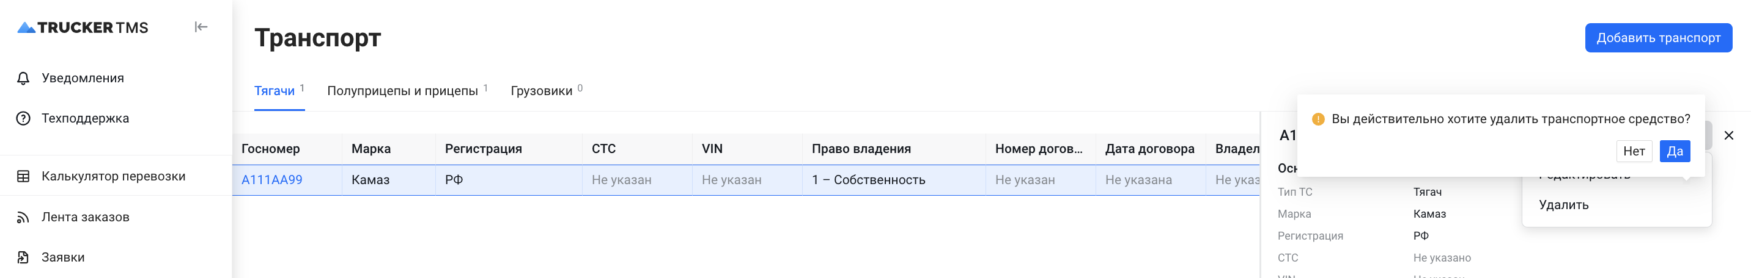1751x278 pixels.
Task: Open the А111АА99 license plate link
Action: 272,180
